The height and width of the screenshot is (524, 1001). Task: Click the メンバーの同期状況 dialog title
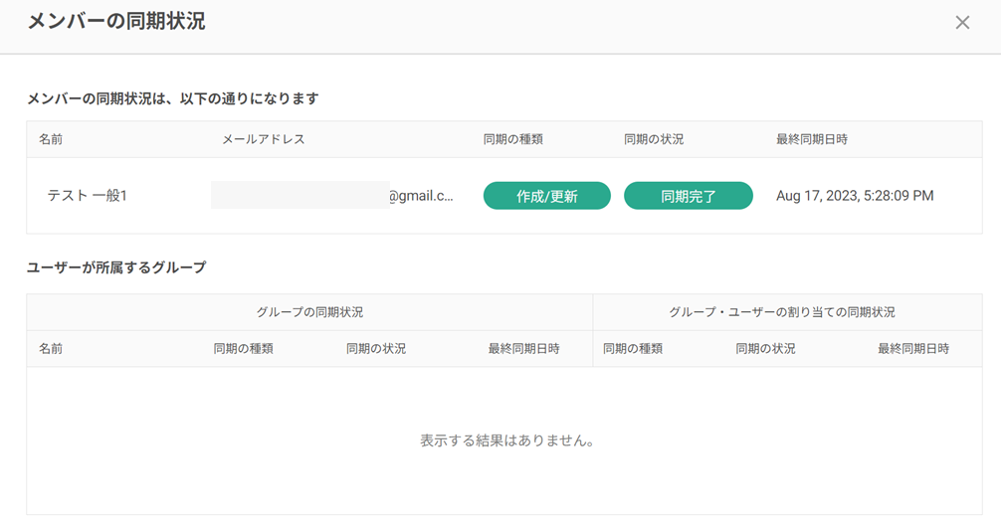[x=116, y=22]
